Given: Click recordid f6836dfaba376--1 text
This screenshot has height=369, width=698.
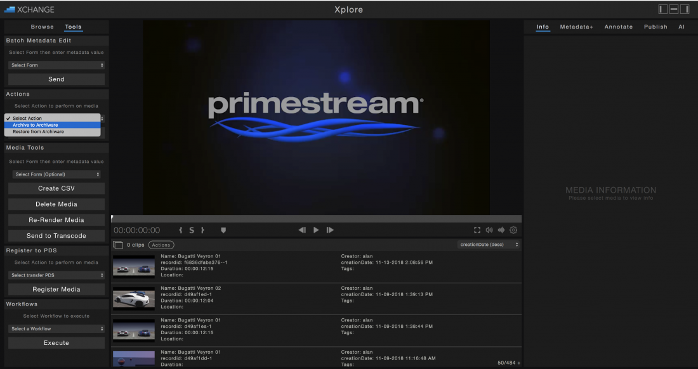Looking at the screenshot, I should [x=194, y=262].
